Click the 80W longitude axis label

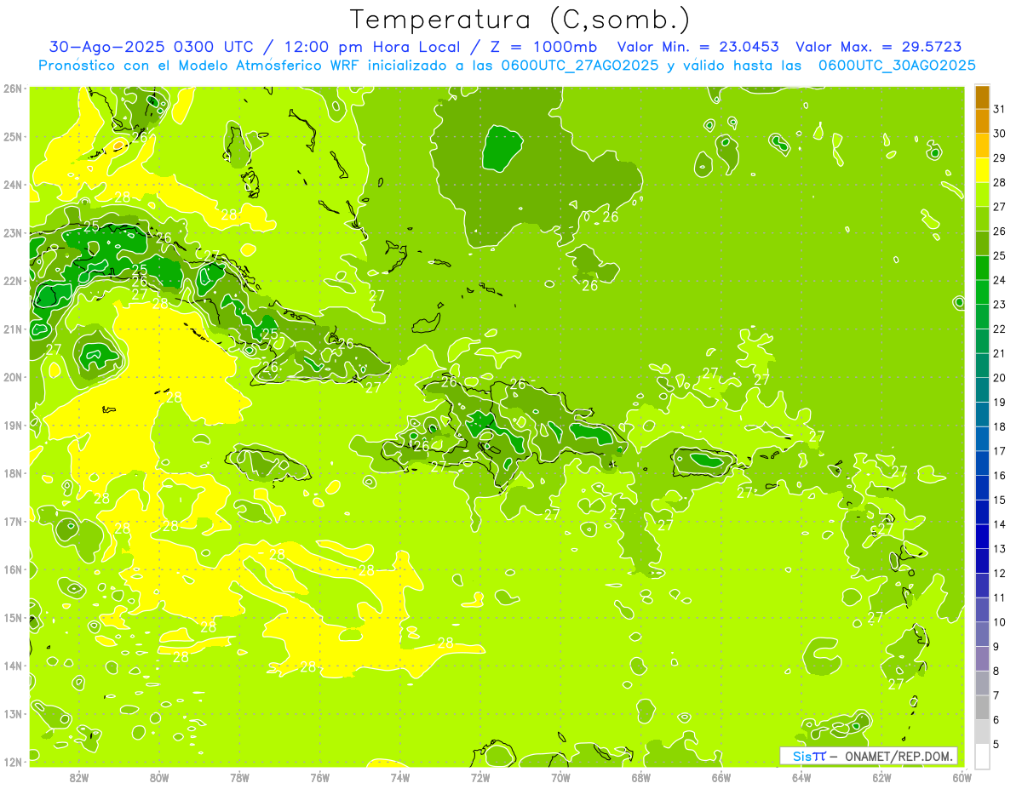click(x=159, y=776)
